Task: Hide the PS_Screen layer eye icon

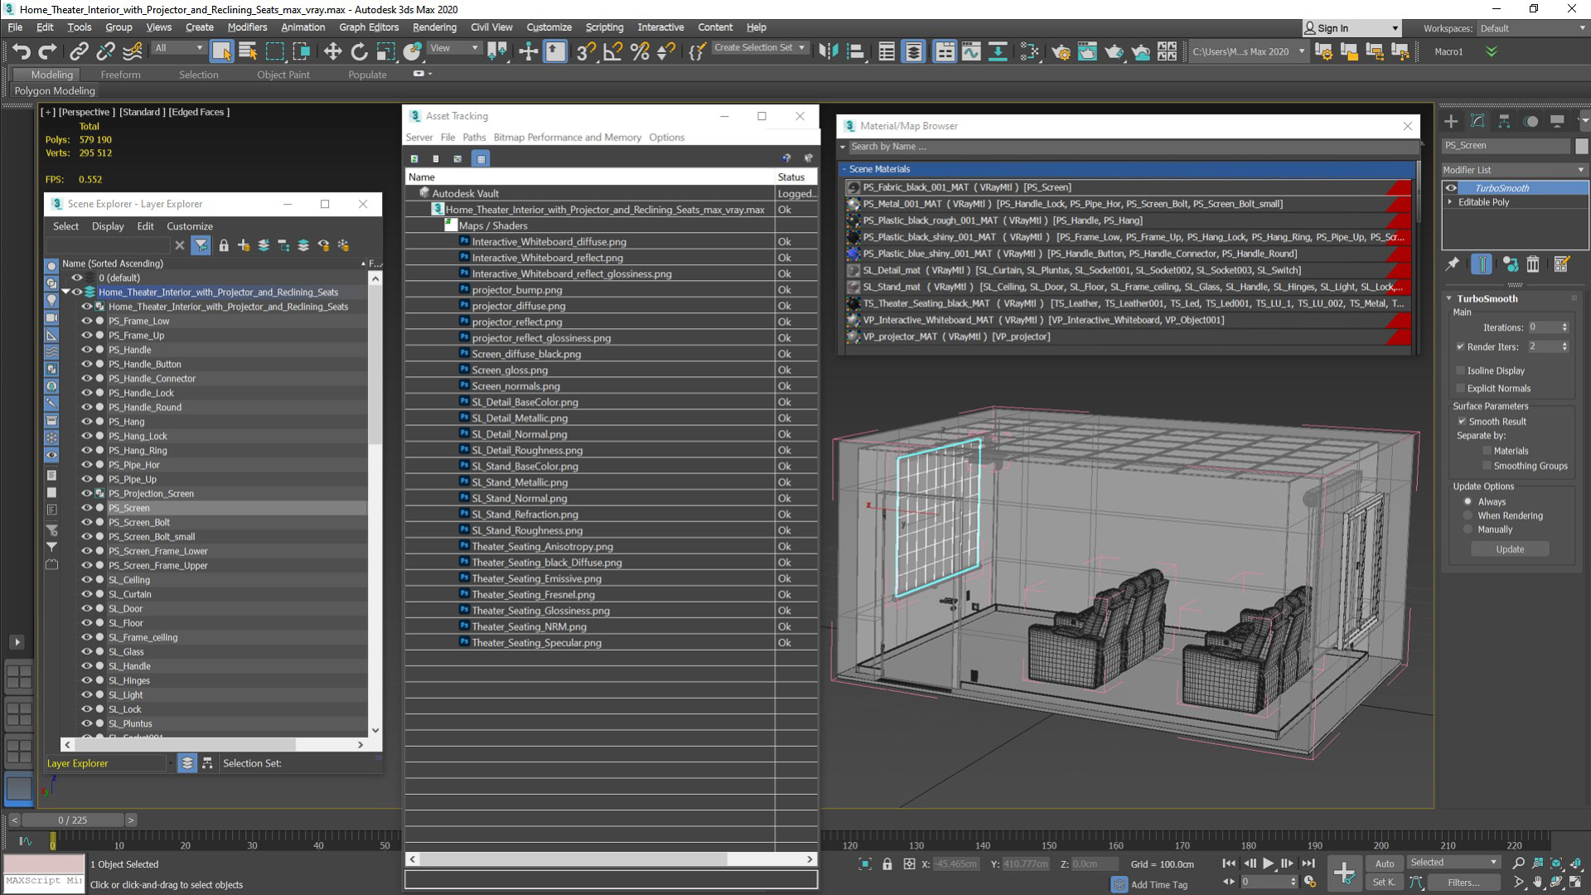Action: coord(86,508)
